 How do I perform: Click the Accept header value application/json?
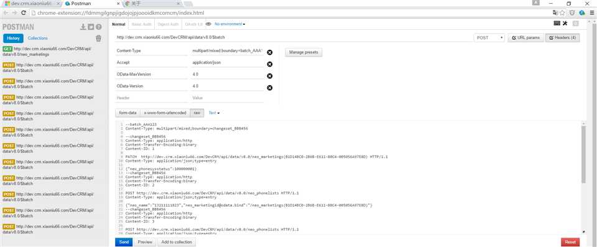228,62
